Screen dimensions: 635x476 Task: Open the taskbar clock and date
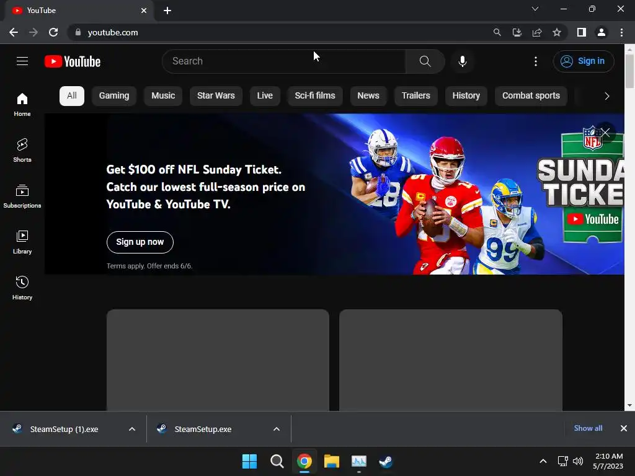(x=608, y=461)
